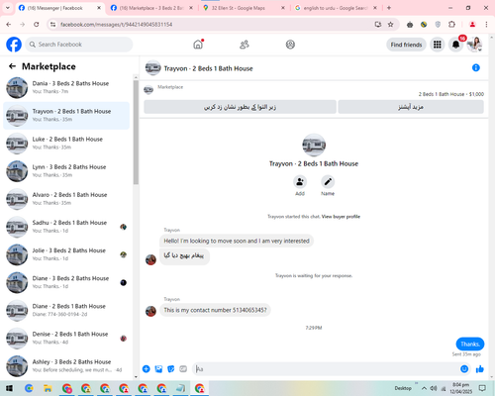Open the Sadhu - 2 Beds 1 Bath House chat
The height and width of the screenshot is (396, 495).
point(66,227)
